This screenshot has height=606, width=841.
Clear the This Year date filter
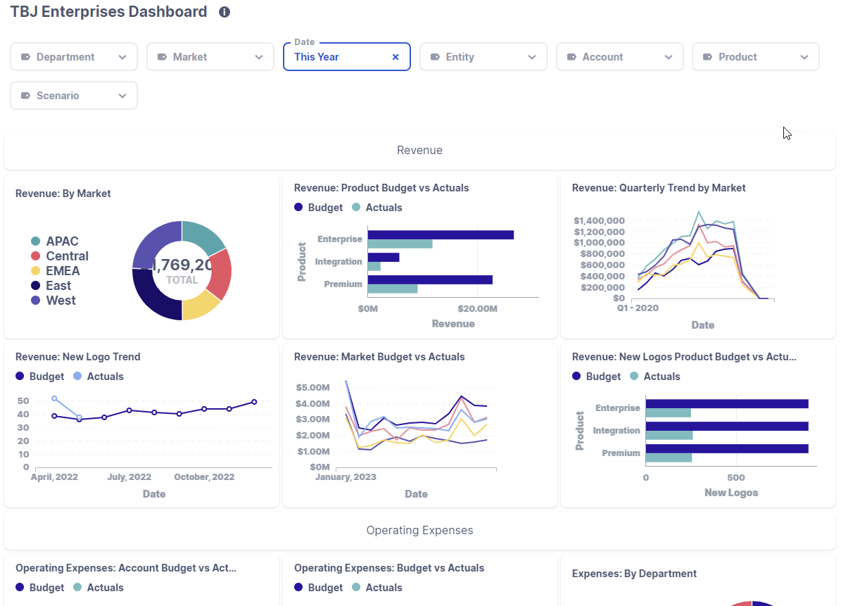click(x=396, y=57)
